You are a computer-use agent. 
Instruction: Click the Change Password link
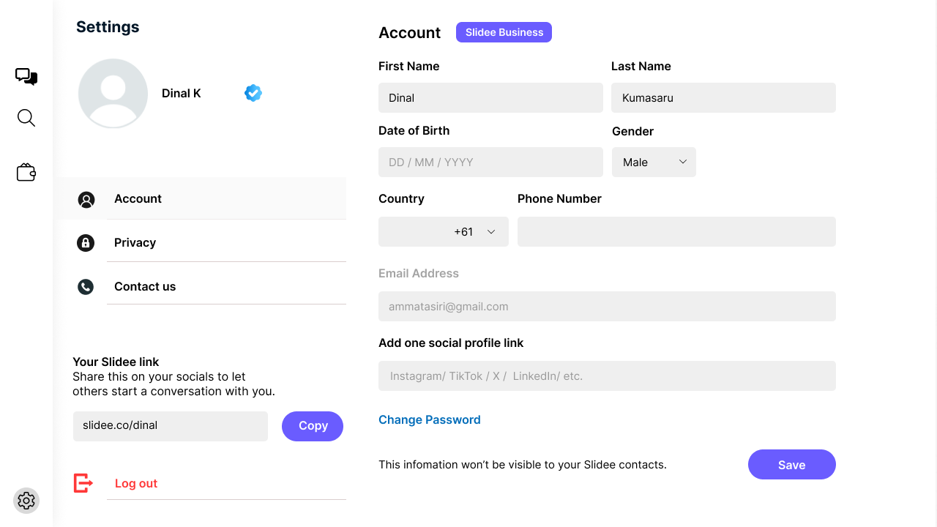(x=429, y=419)
